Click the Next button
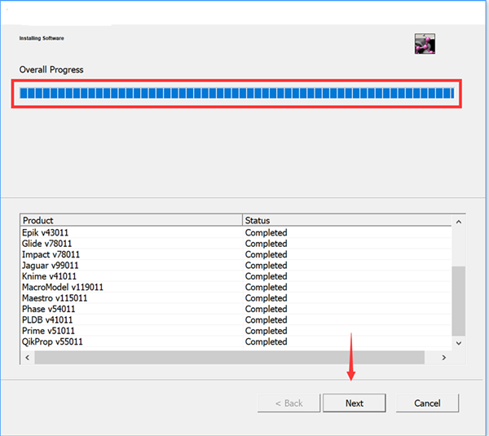Viewport: 489px width, 436px height. pos(355,403)
